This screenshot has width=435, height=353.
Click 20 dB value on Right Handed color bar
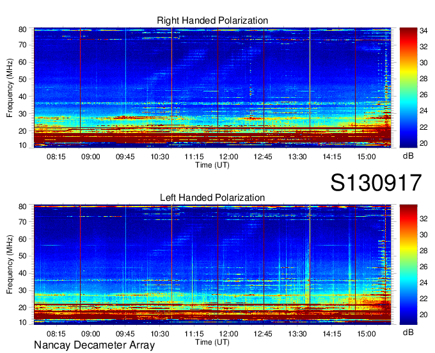pos(423,143)
